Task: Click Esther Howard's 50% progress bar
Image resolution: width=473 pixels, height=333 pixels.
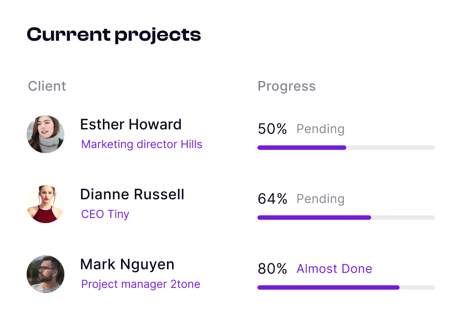Action: tap(346, 148)
